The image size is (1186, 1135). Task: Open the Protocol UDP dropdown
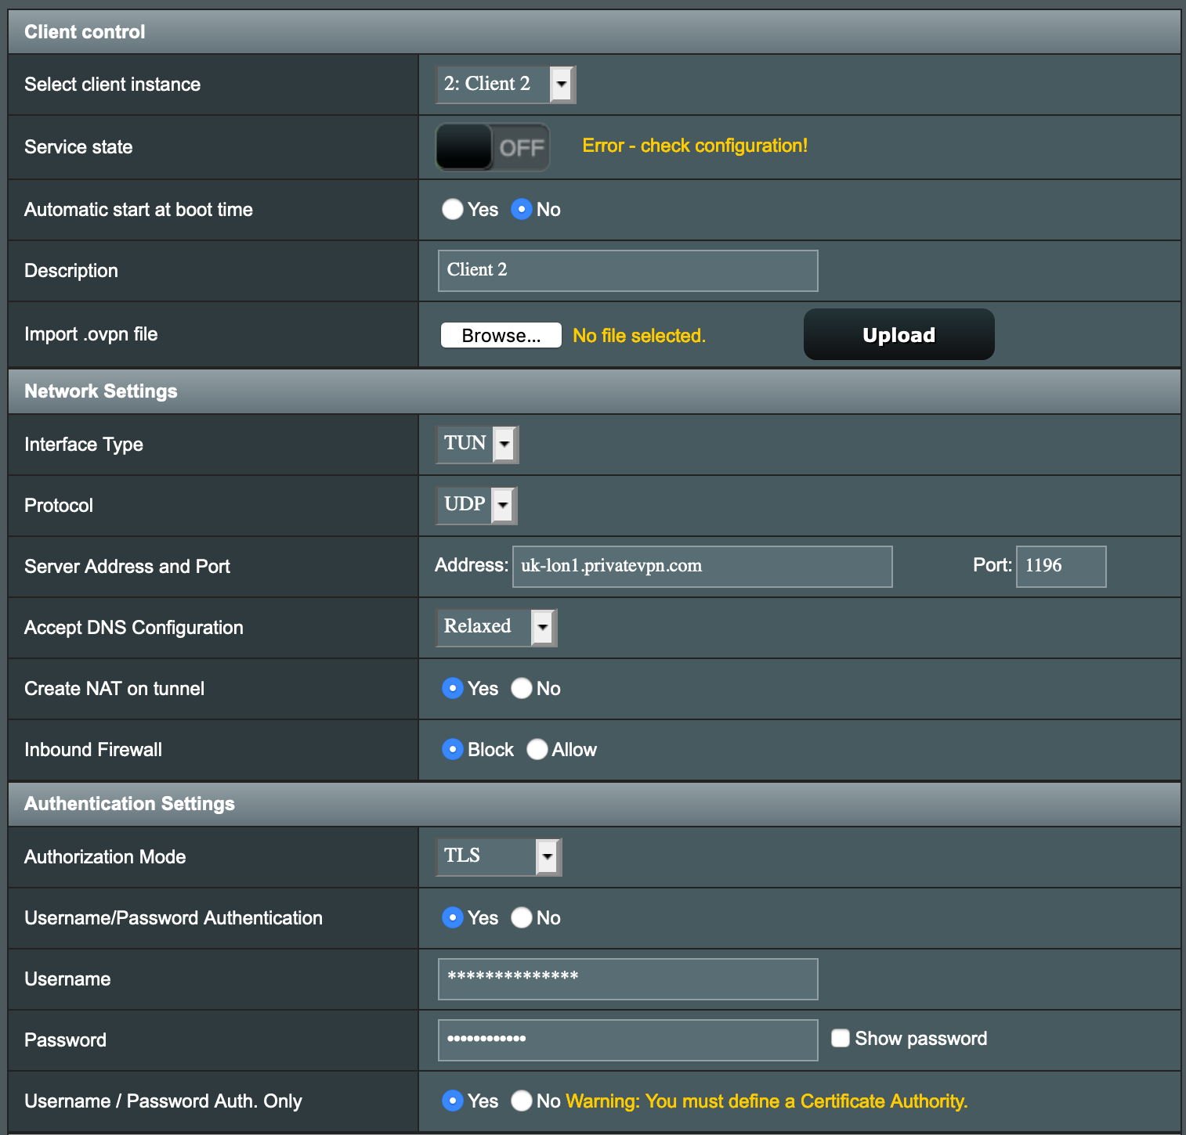(476, 506)
